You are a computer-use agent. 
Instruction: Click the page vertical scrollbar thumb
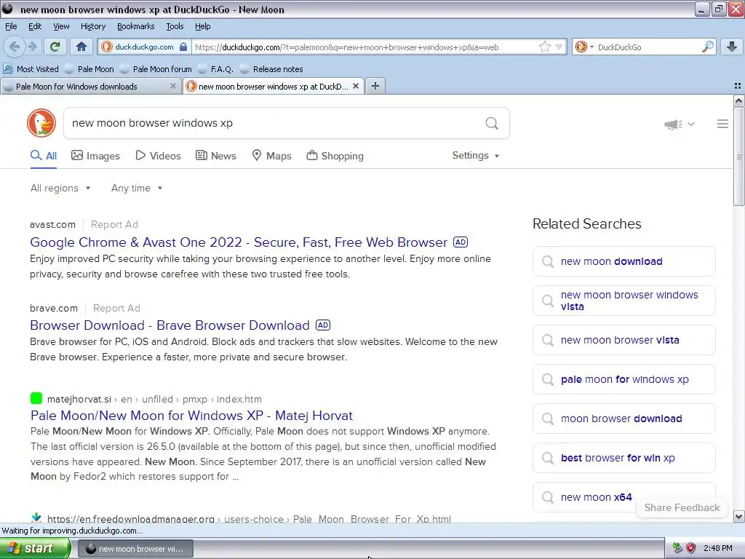[739, 156]
